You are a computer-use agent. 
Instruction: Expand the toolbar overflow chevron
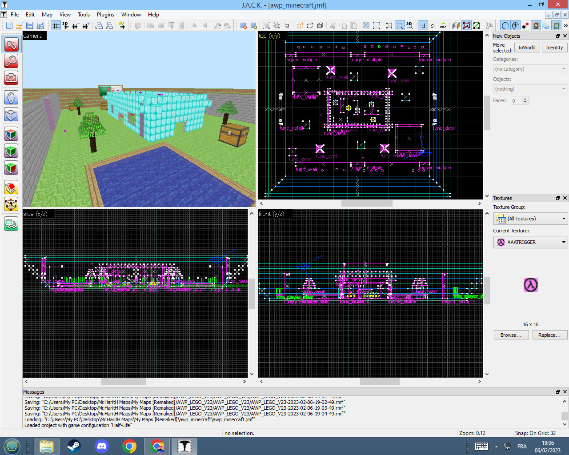point(565,26)
